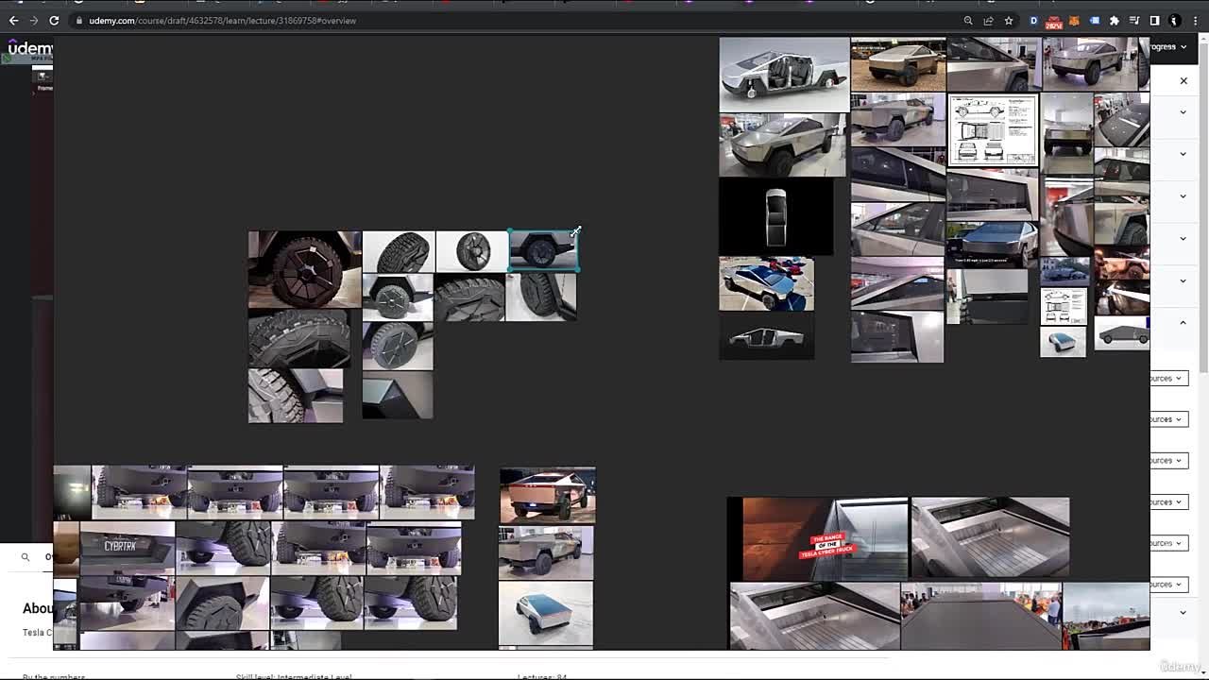The height and width of the screenshot is (680, 1209).
Task: Close the course content sidebar with the X
Action: click(x=1183, y=80)
